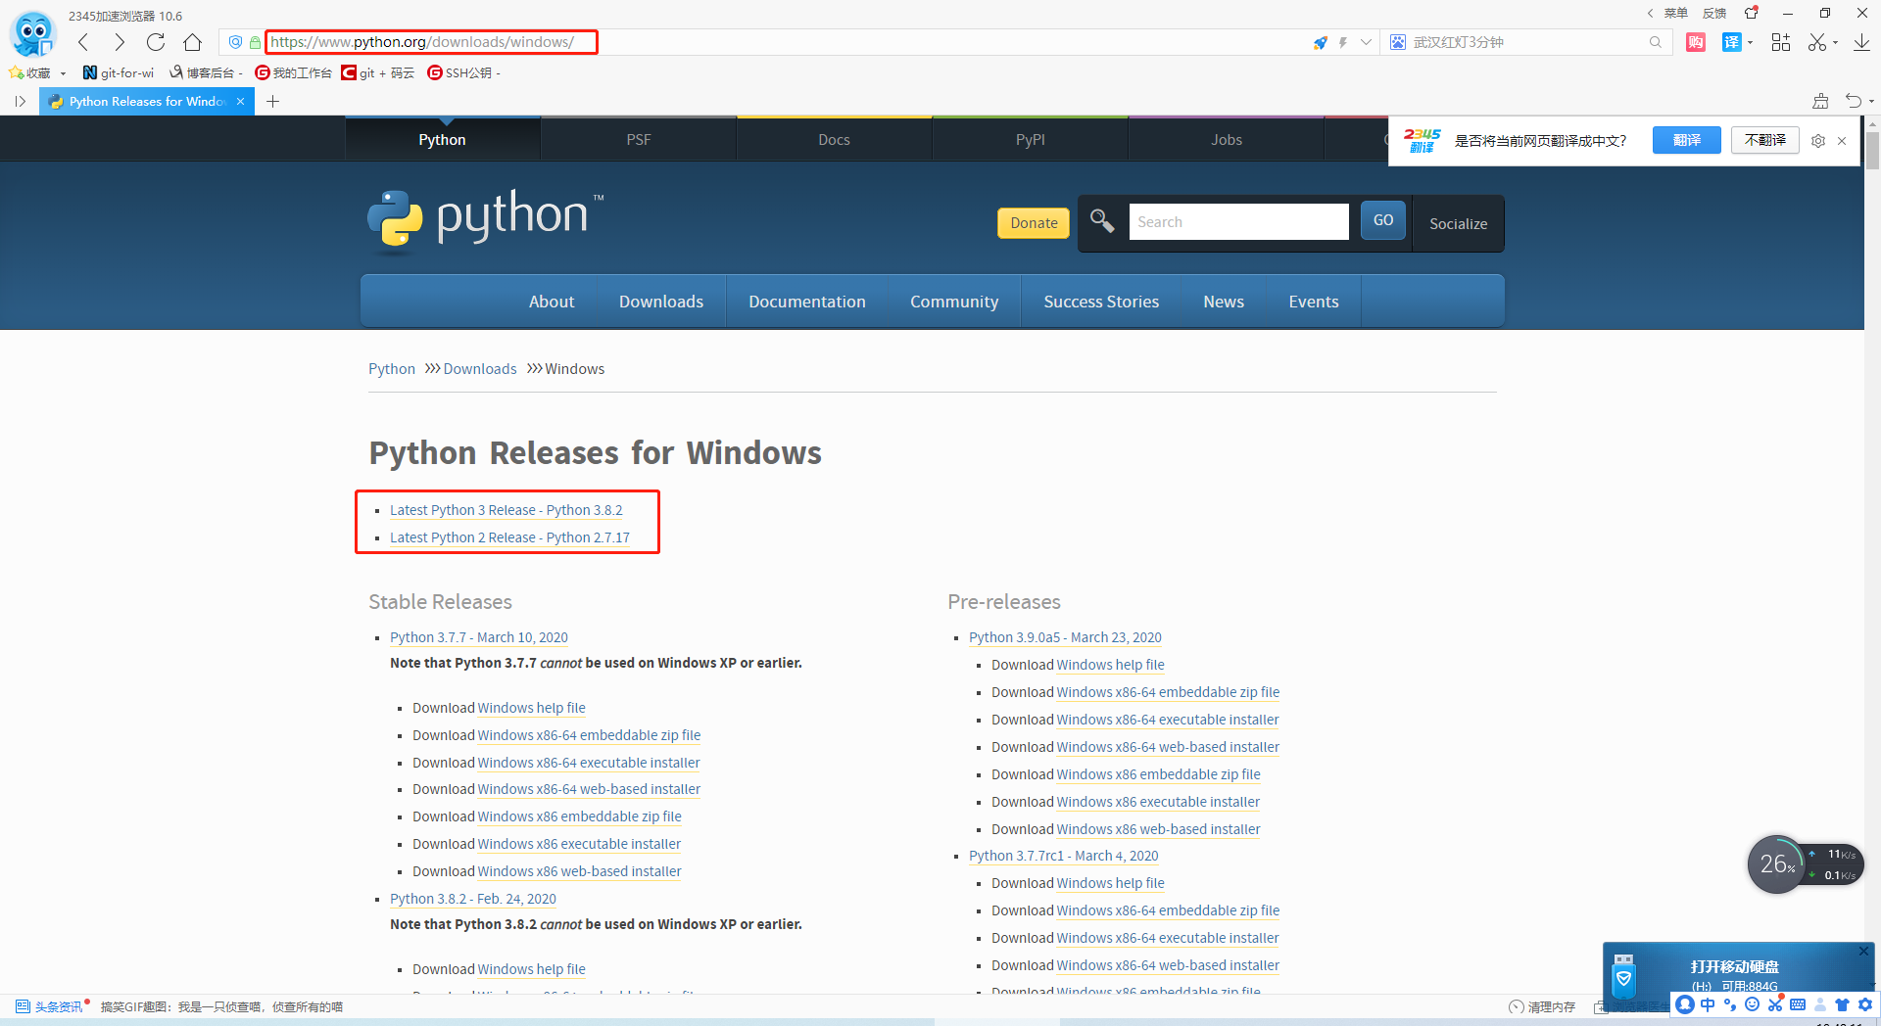This screenshot has height=1026, width=1881.
Task: Click the GO search button
Action: point(1383,220)
